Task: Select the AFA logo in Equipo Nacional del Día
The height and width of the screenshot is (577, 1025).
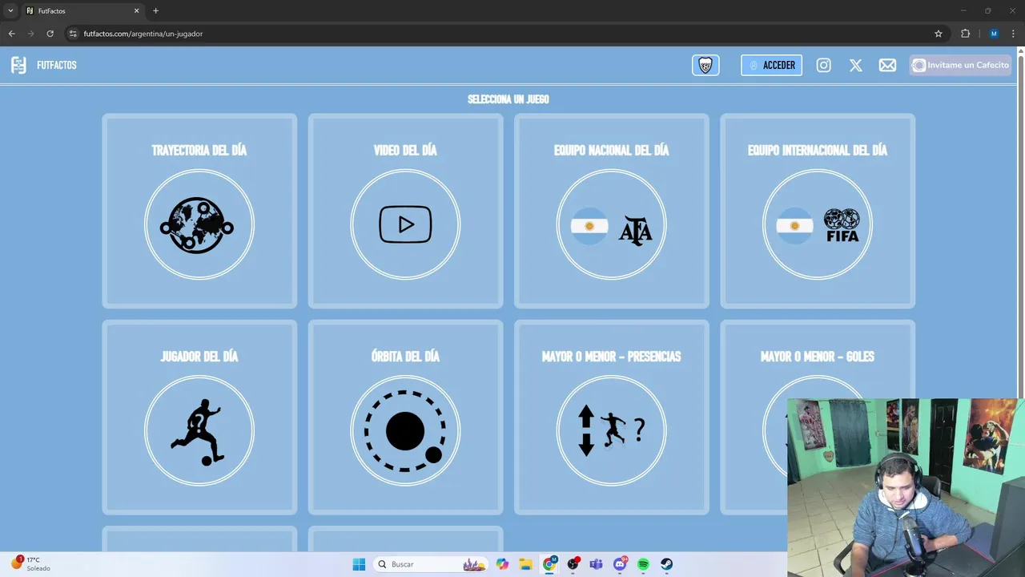Action: point(635,230)
